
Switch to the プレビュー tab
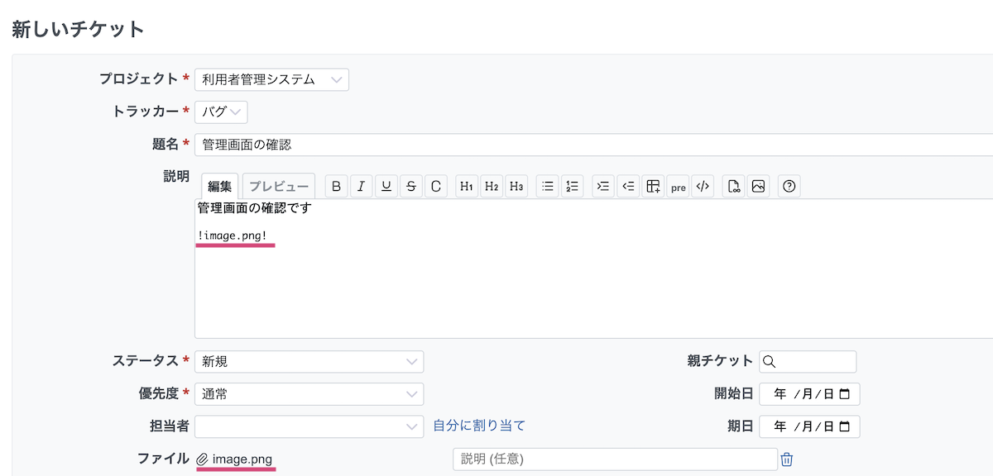pyautogui.click(x=279, y=186)
